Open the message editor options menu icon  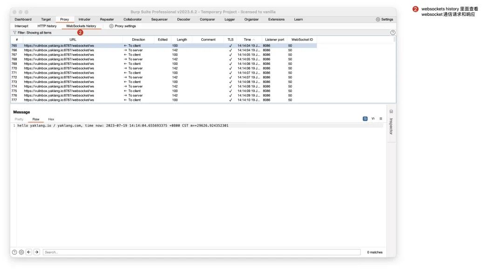click(381, 118)
